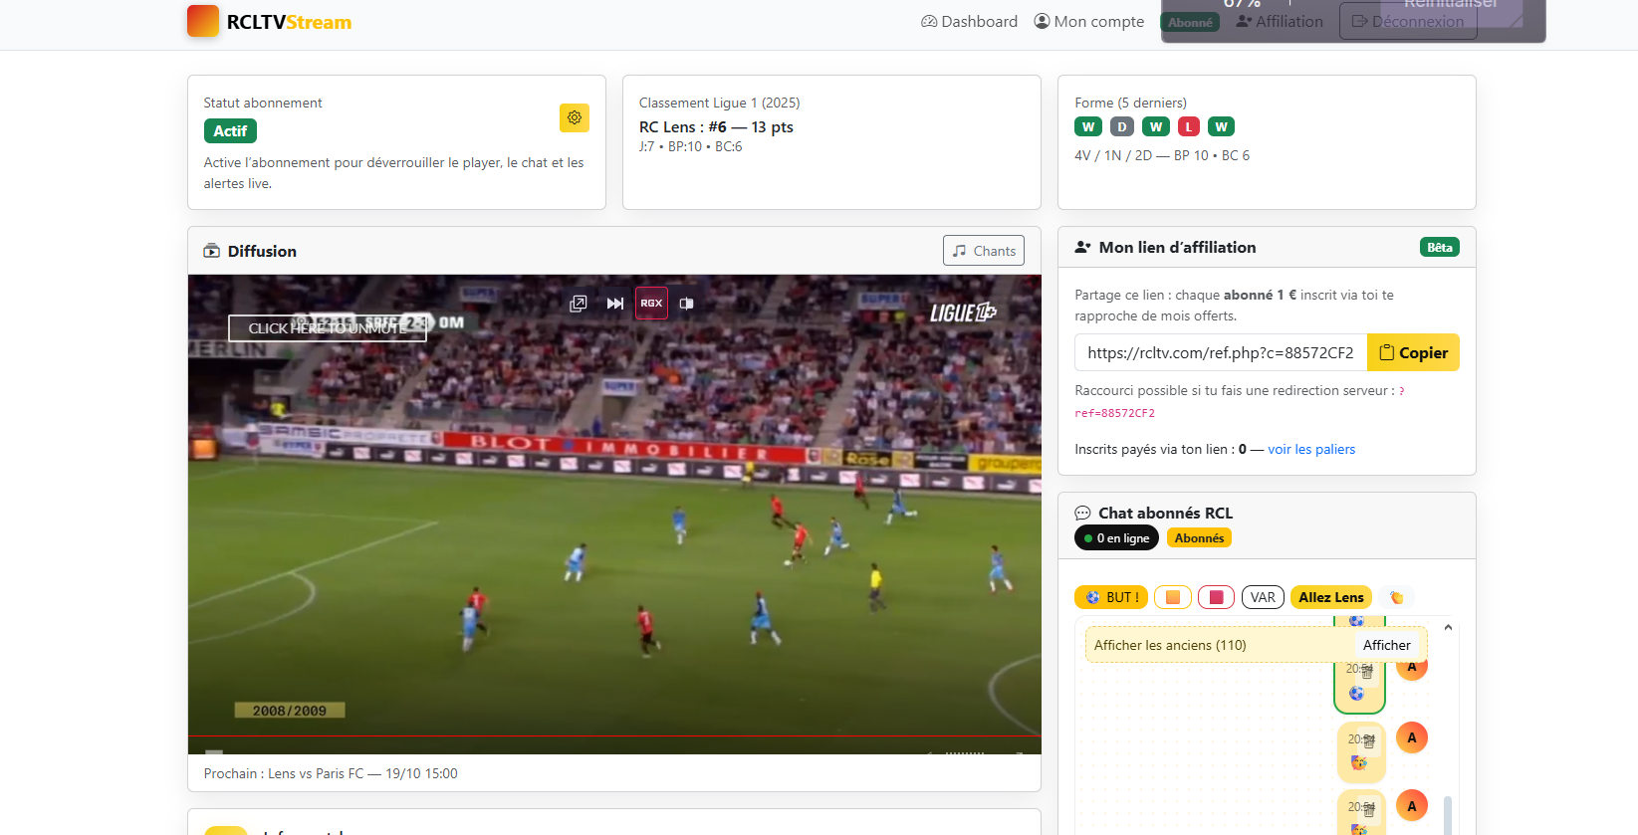The height and width of the screenshot is (835, 1638).
Task: Collapse chat using the up chevron
Action: (x=1448, y=627)
